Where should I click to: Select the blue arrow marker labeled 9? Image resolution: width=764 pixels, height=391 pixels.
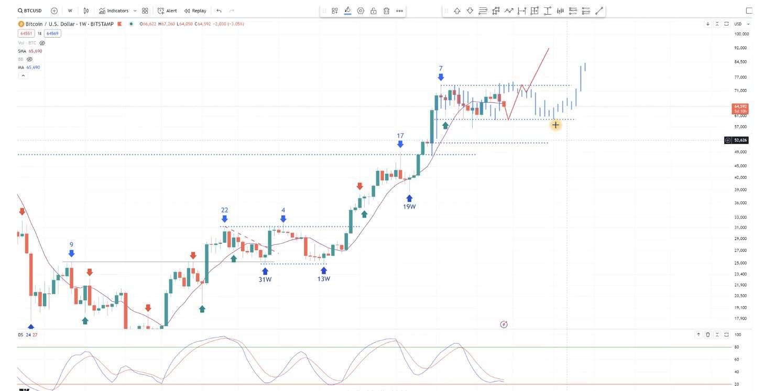(71, 253)
